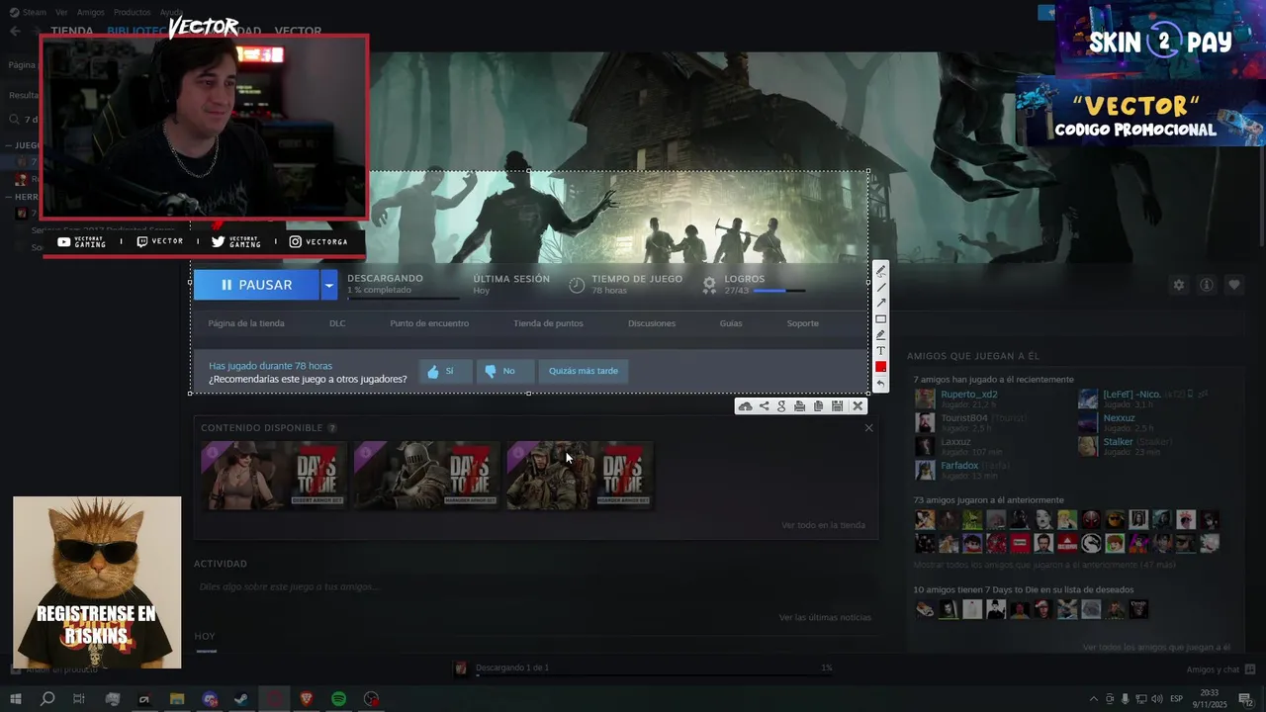Dismiss the Contenido disponible panel
Viewport: 1266px width, 712px height.
click(x=868, y=428)
